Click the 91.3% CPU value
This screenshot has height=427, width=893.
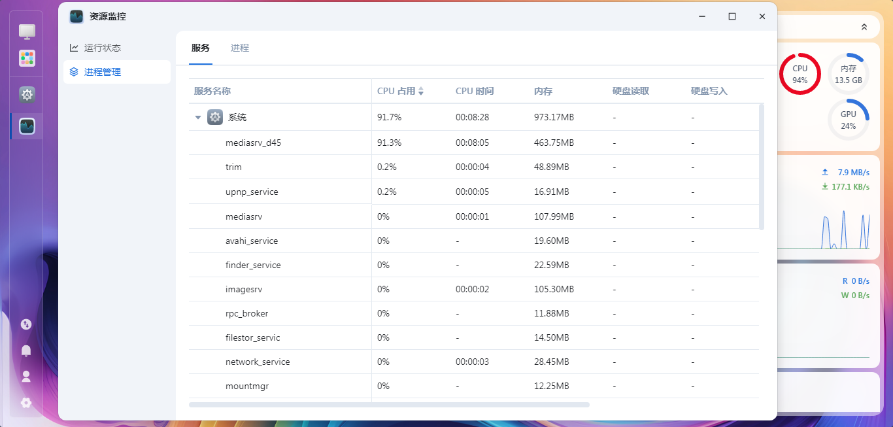tap(389, 143)
